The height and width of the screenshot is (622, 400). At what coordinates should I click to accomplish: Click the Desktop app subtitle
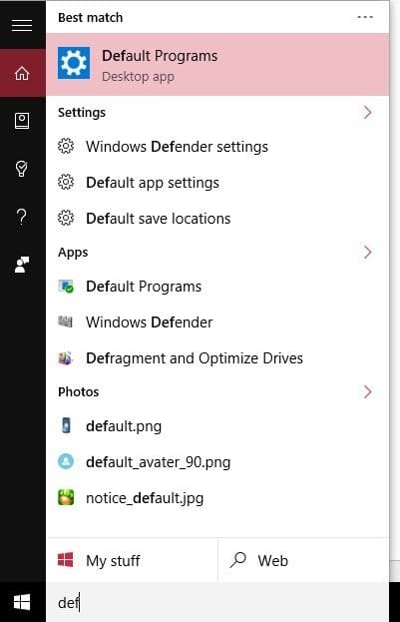click(x=138, y=76)
